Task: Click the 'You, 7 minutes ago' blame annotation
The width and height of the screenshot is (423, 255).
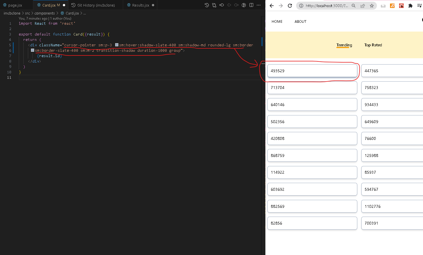Action: [x=45, y=18]
